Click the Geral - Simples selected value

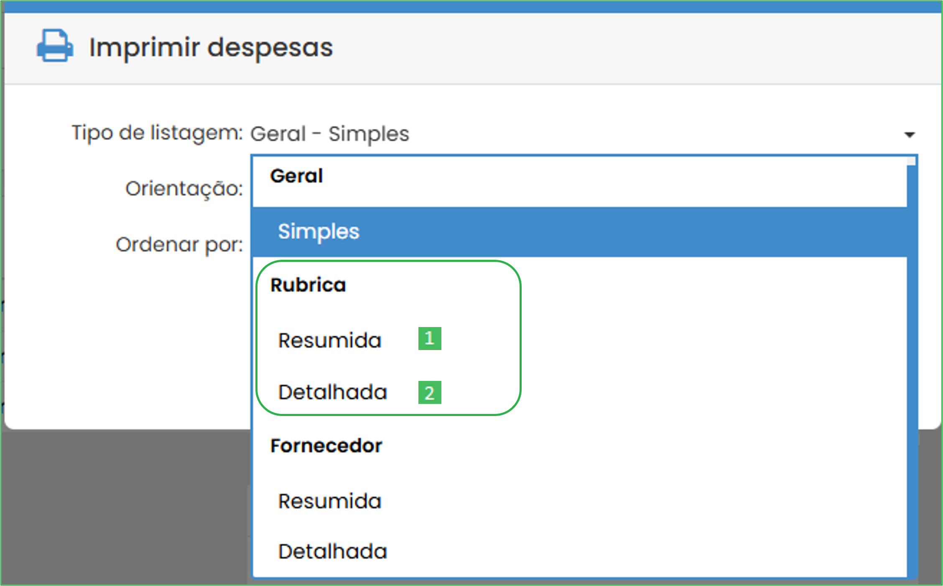pyautogui.click(x=329, y=134)
